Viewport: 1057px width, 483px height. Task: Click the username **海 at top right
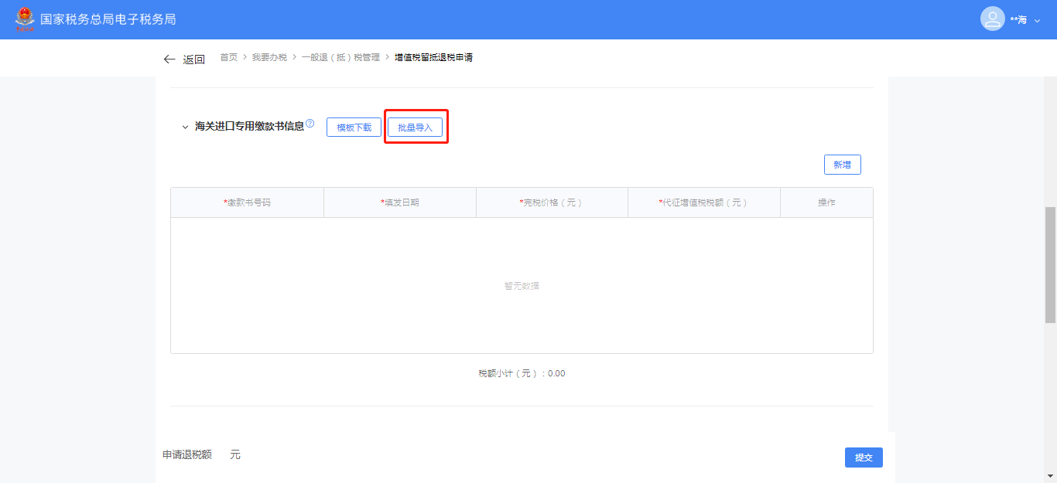click(x=1018, y=20)
